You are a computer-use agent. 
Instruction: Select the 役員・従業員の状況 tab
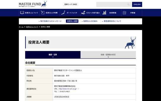tap(108, 55)
